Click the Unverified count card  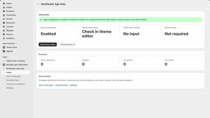click(141, 63)
